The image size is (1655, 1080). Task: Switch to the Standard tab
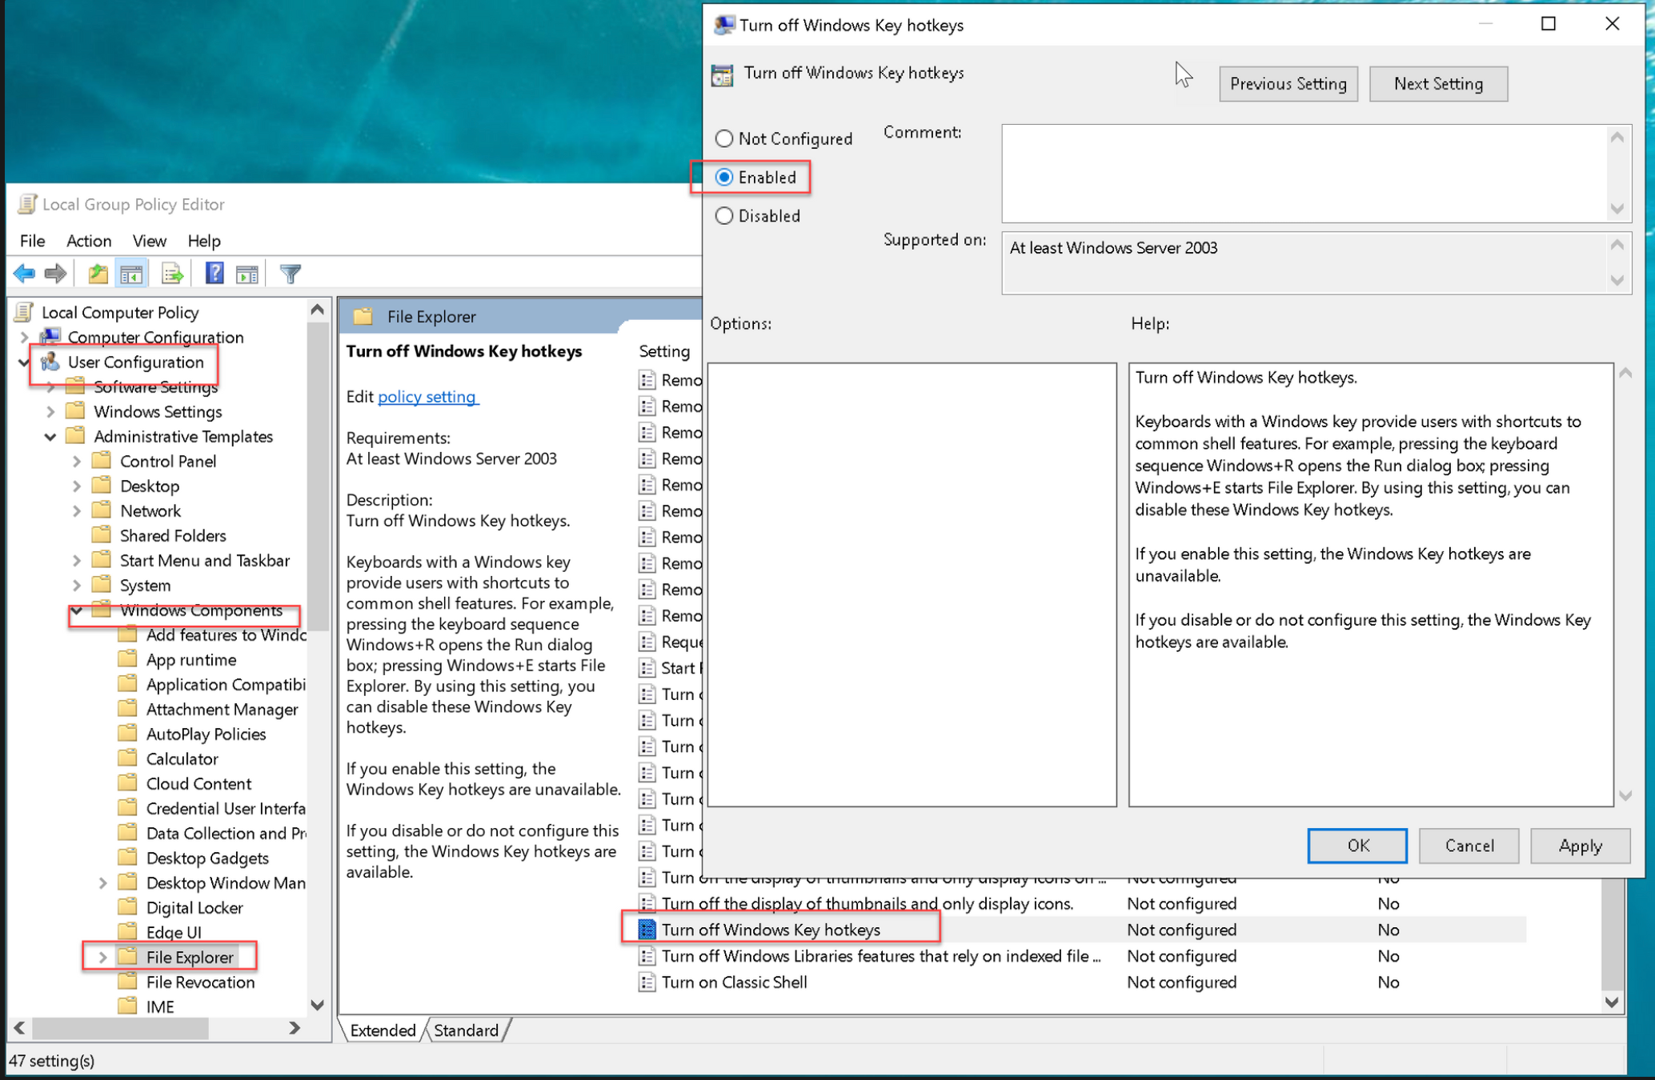click(466, 1030)
